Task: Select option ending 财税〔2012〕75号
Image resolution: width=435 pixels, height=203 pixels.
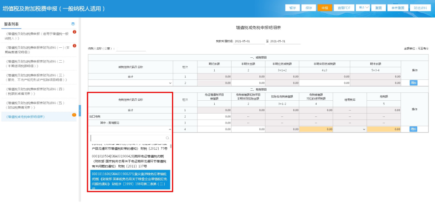Action: click(130, 147)
